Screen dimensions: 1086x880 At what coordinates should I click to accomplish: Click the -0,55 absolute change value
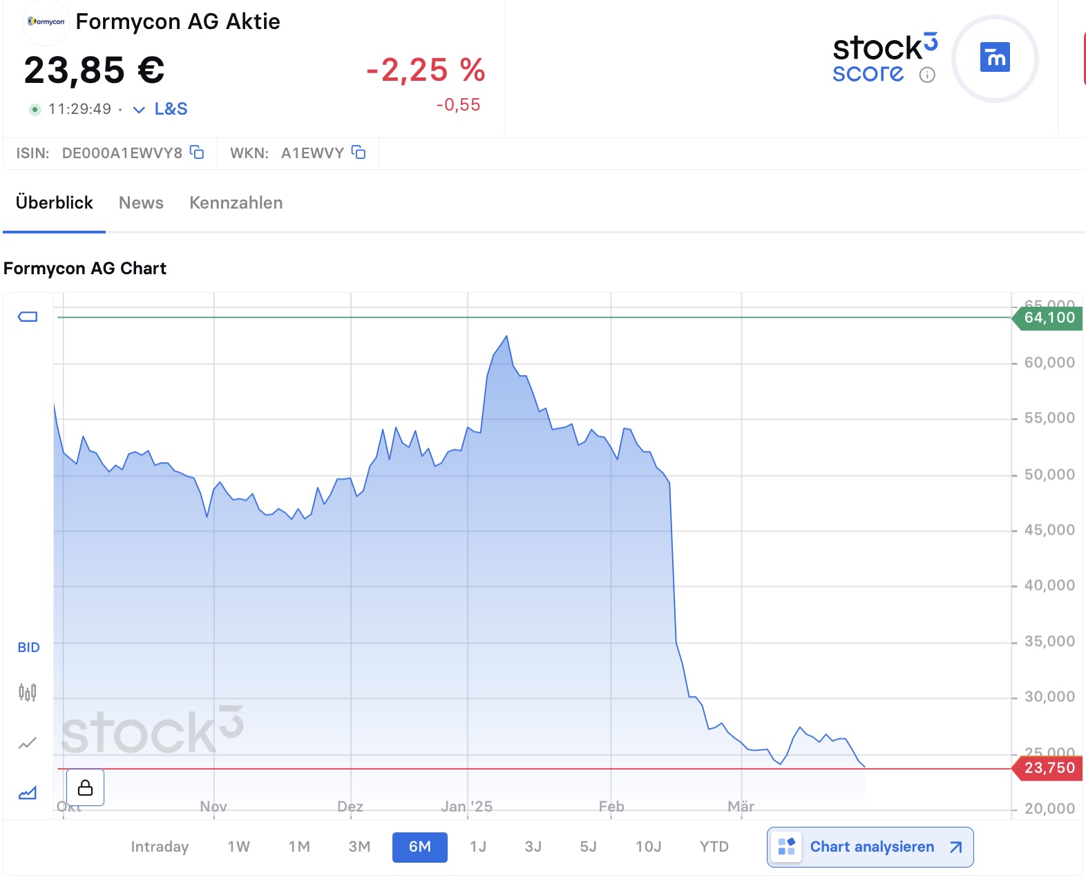coord(458,105)
